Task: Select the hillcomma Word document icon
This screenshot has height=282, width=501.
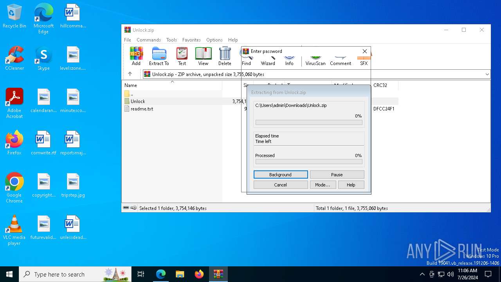Action: [x=73, y=16]
